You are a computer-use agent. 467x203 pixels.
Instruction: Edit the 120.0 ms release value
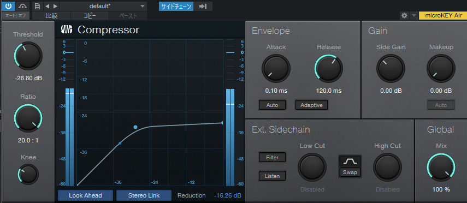pyautogui.click(x=329, y=91)
